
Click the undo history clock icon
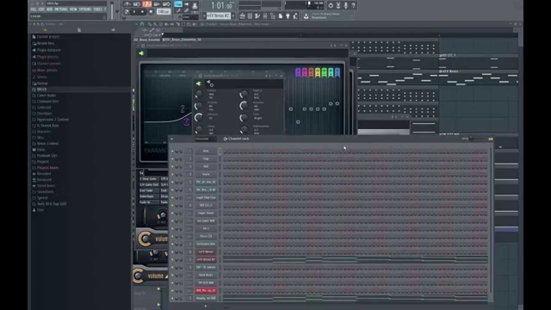331,6
